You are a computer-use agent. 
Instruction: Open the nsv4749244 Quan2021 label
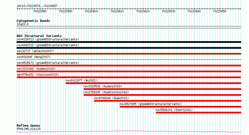(x=111, y=98)
